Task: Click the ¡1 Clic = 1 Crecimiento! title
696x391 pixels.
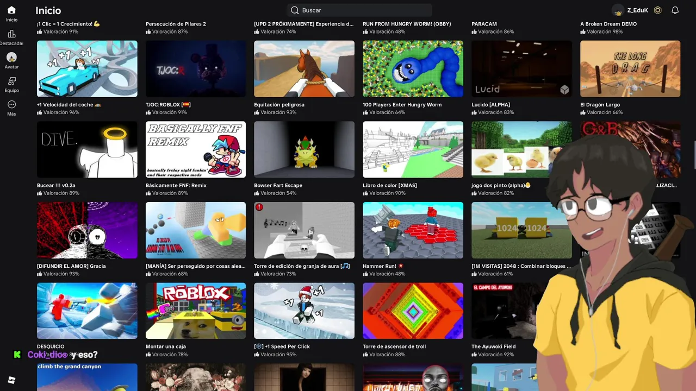Action: (x=69, y=24)
